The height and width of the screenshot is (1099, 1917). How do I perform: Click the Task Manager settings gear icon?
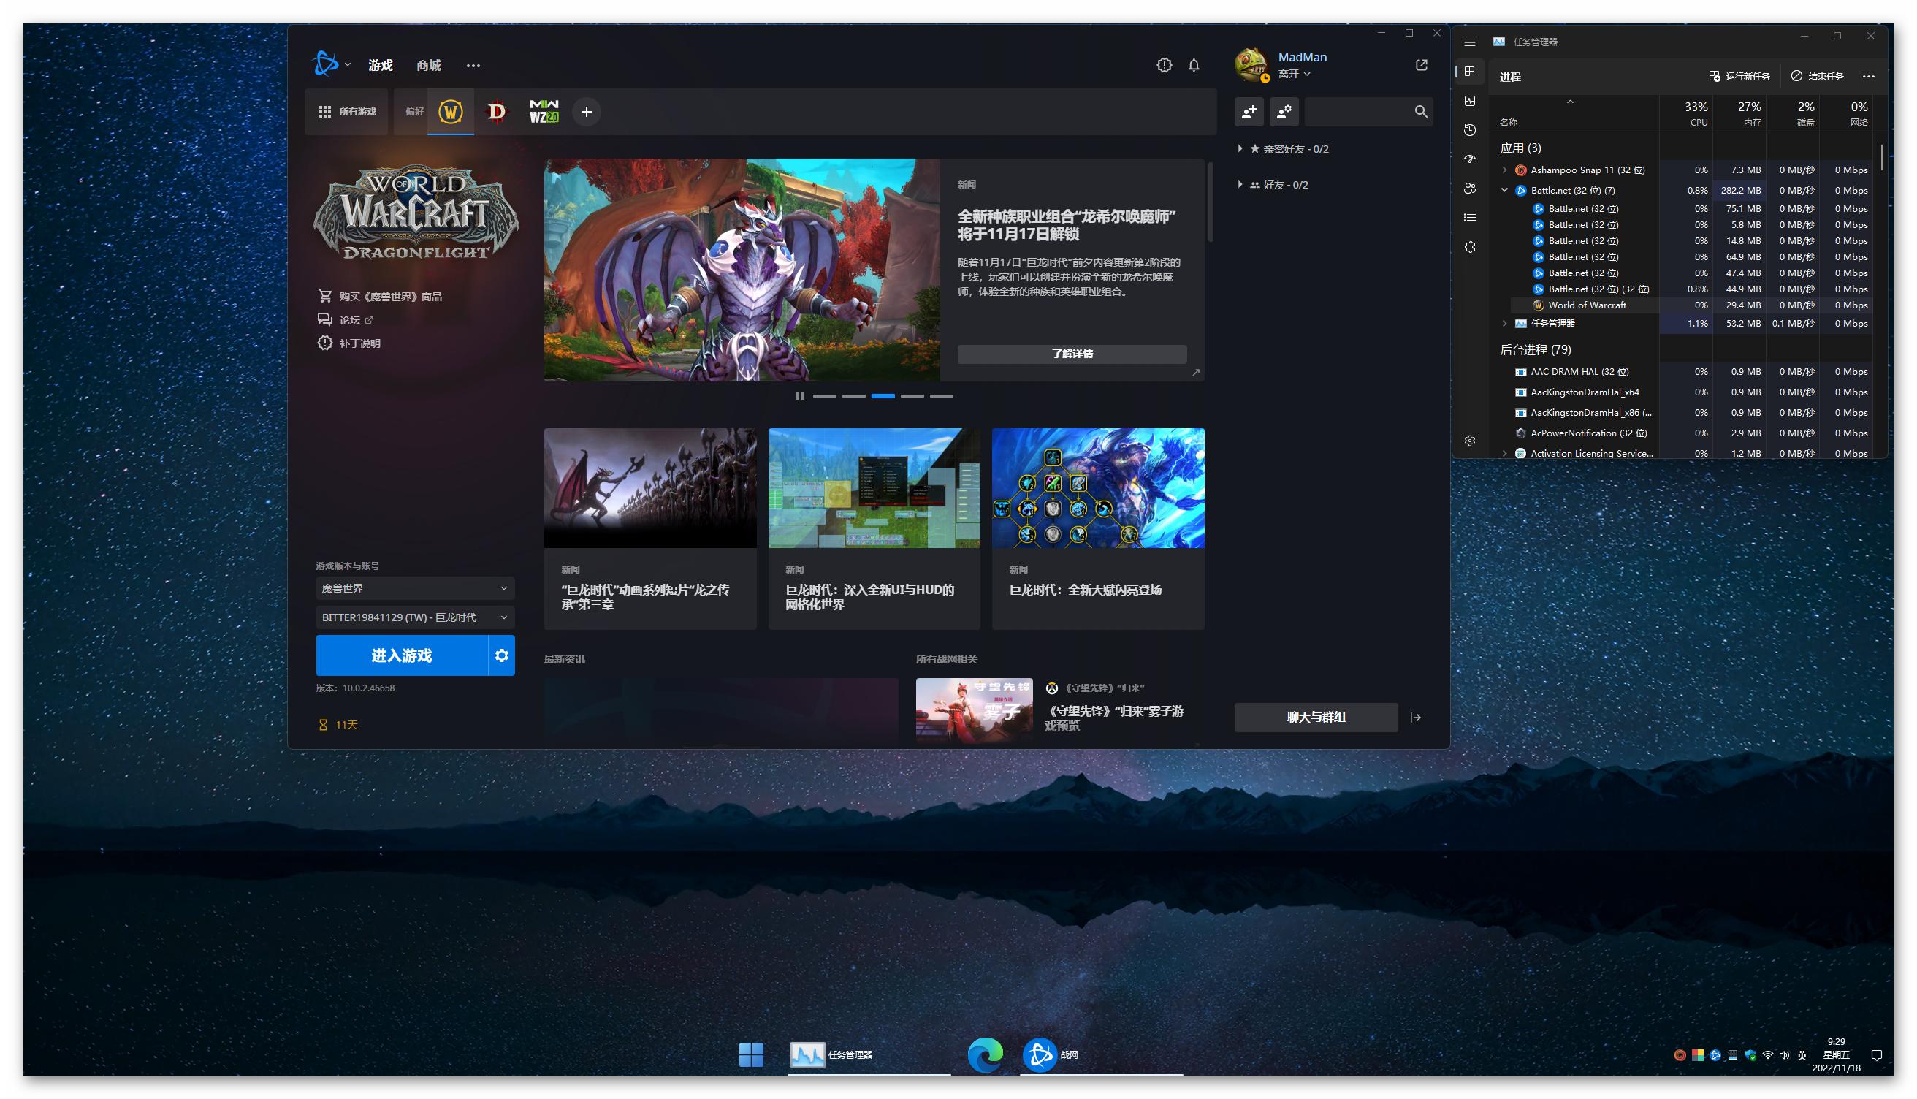tap(1470, 441)
